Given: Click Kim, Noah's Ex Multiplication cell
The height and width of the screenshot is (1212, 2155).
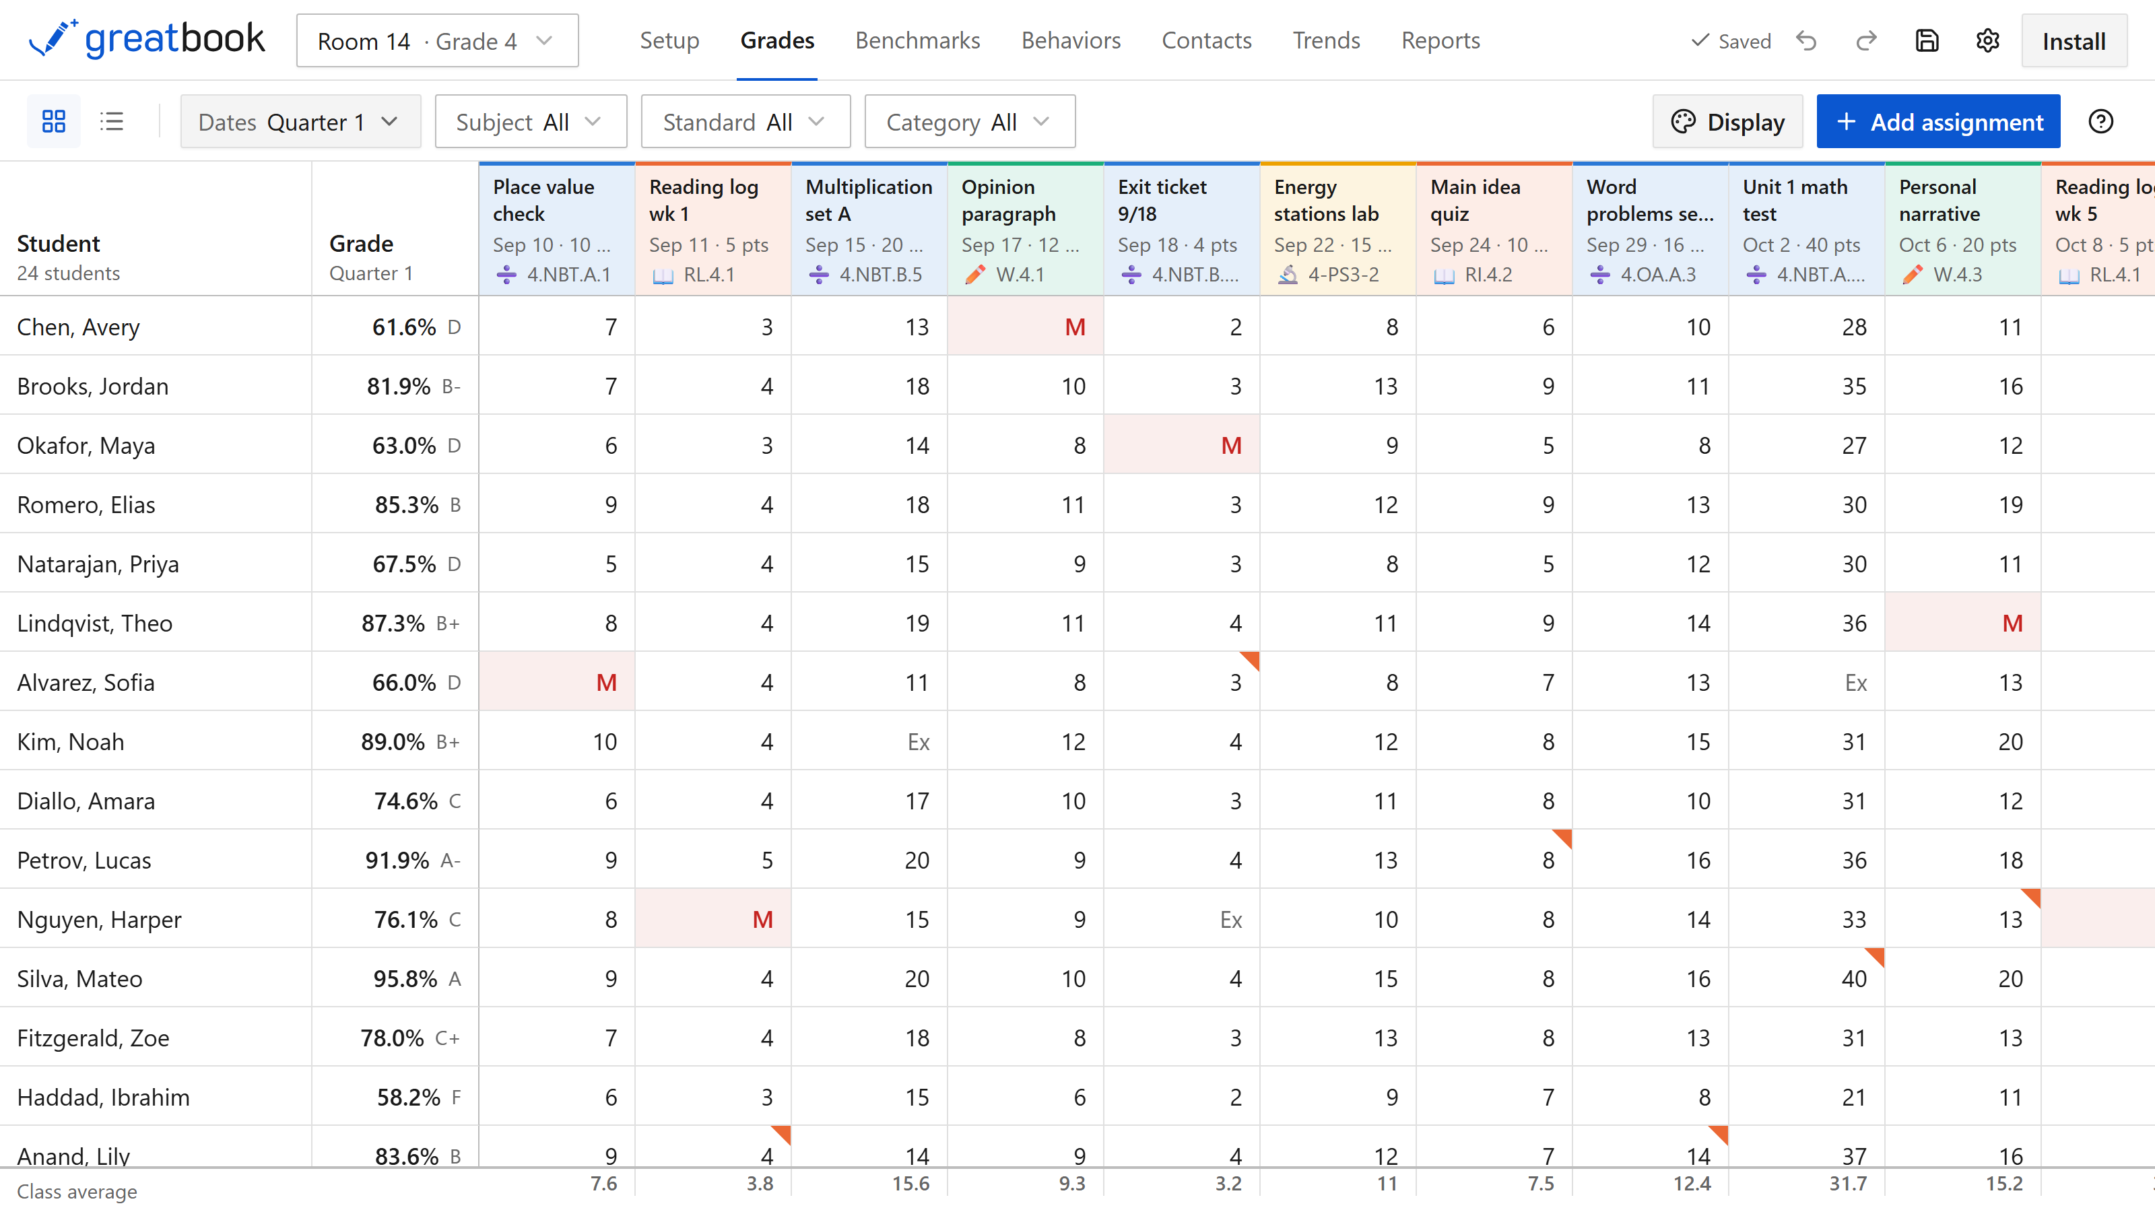Looking at the screenshot, I should (x=870, y=741).
